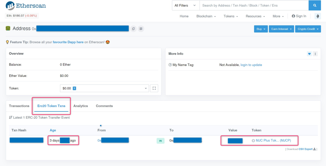Click login to update link
The width and height of the screenshot is (326, 166).
pos(251,65)
